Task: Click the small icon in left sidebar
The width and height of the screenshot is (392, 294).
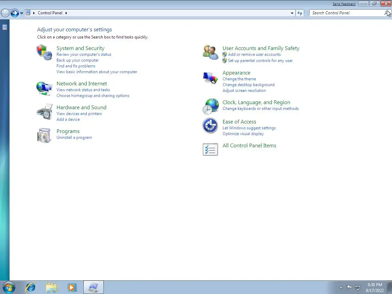Action: 5,27
